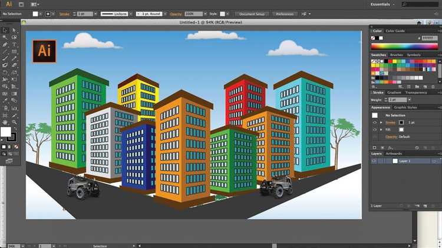Click the Fill color box in Tools panel
Screen dimensions: 442x248
(x=6, y=131)
